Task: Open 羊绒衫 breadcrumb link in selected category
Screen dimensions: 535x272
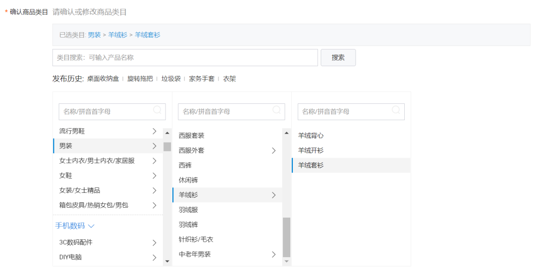Action: (x=117, y=35)
